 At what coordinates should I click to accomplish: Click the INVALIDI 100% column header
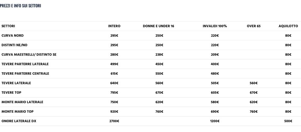[215, 26]
